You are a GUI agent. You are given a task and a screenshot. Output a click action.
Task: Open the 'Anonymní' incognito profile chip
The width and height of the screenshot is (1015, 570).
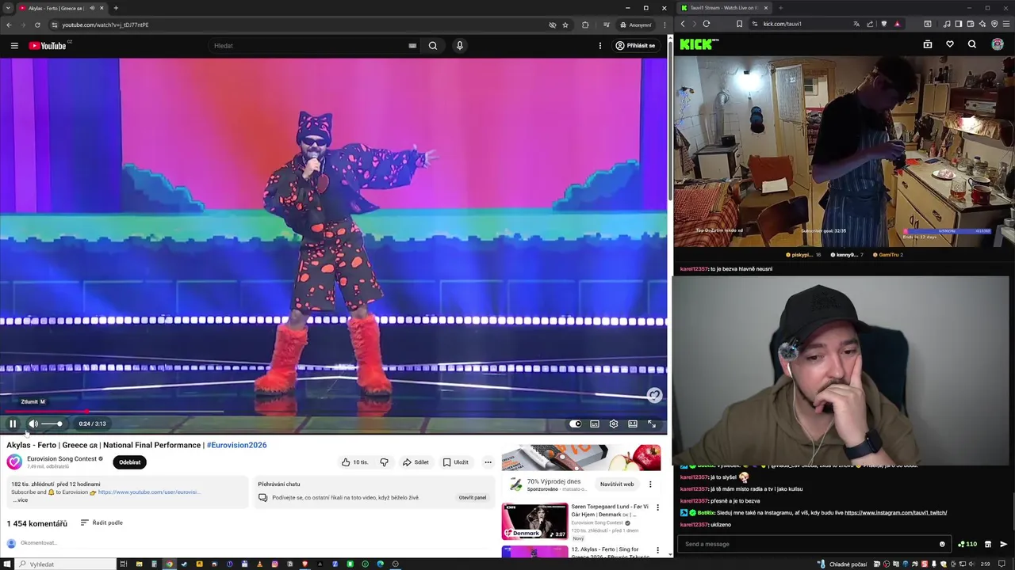pos(636,25)
